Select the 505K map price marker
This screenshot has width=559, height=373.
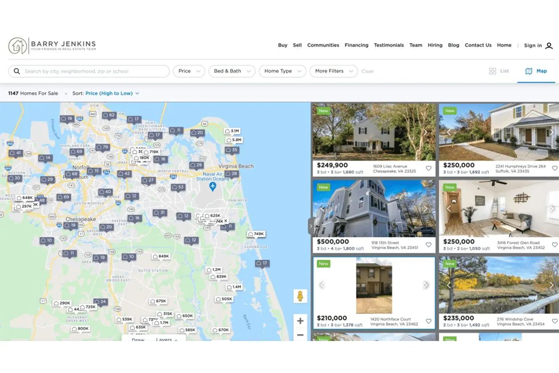point(224,299)
